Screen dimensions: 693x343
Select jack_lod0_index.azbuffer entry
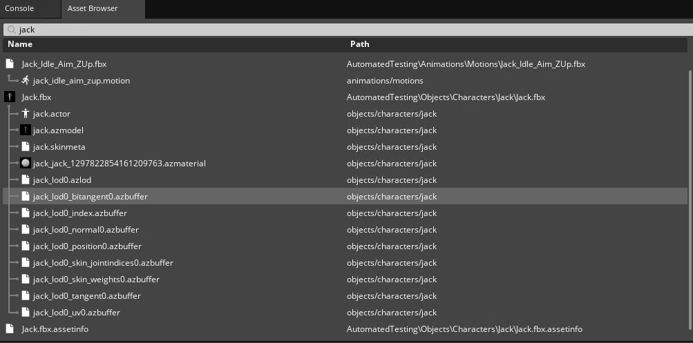tap(80, 213)
